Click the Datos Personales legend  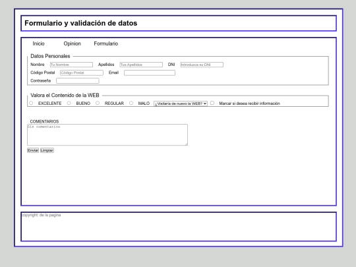pos(50,56)
